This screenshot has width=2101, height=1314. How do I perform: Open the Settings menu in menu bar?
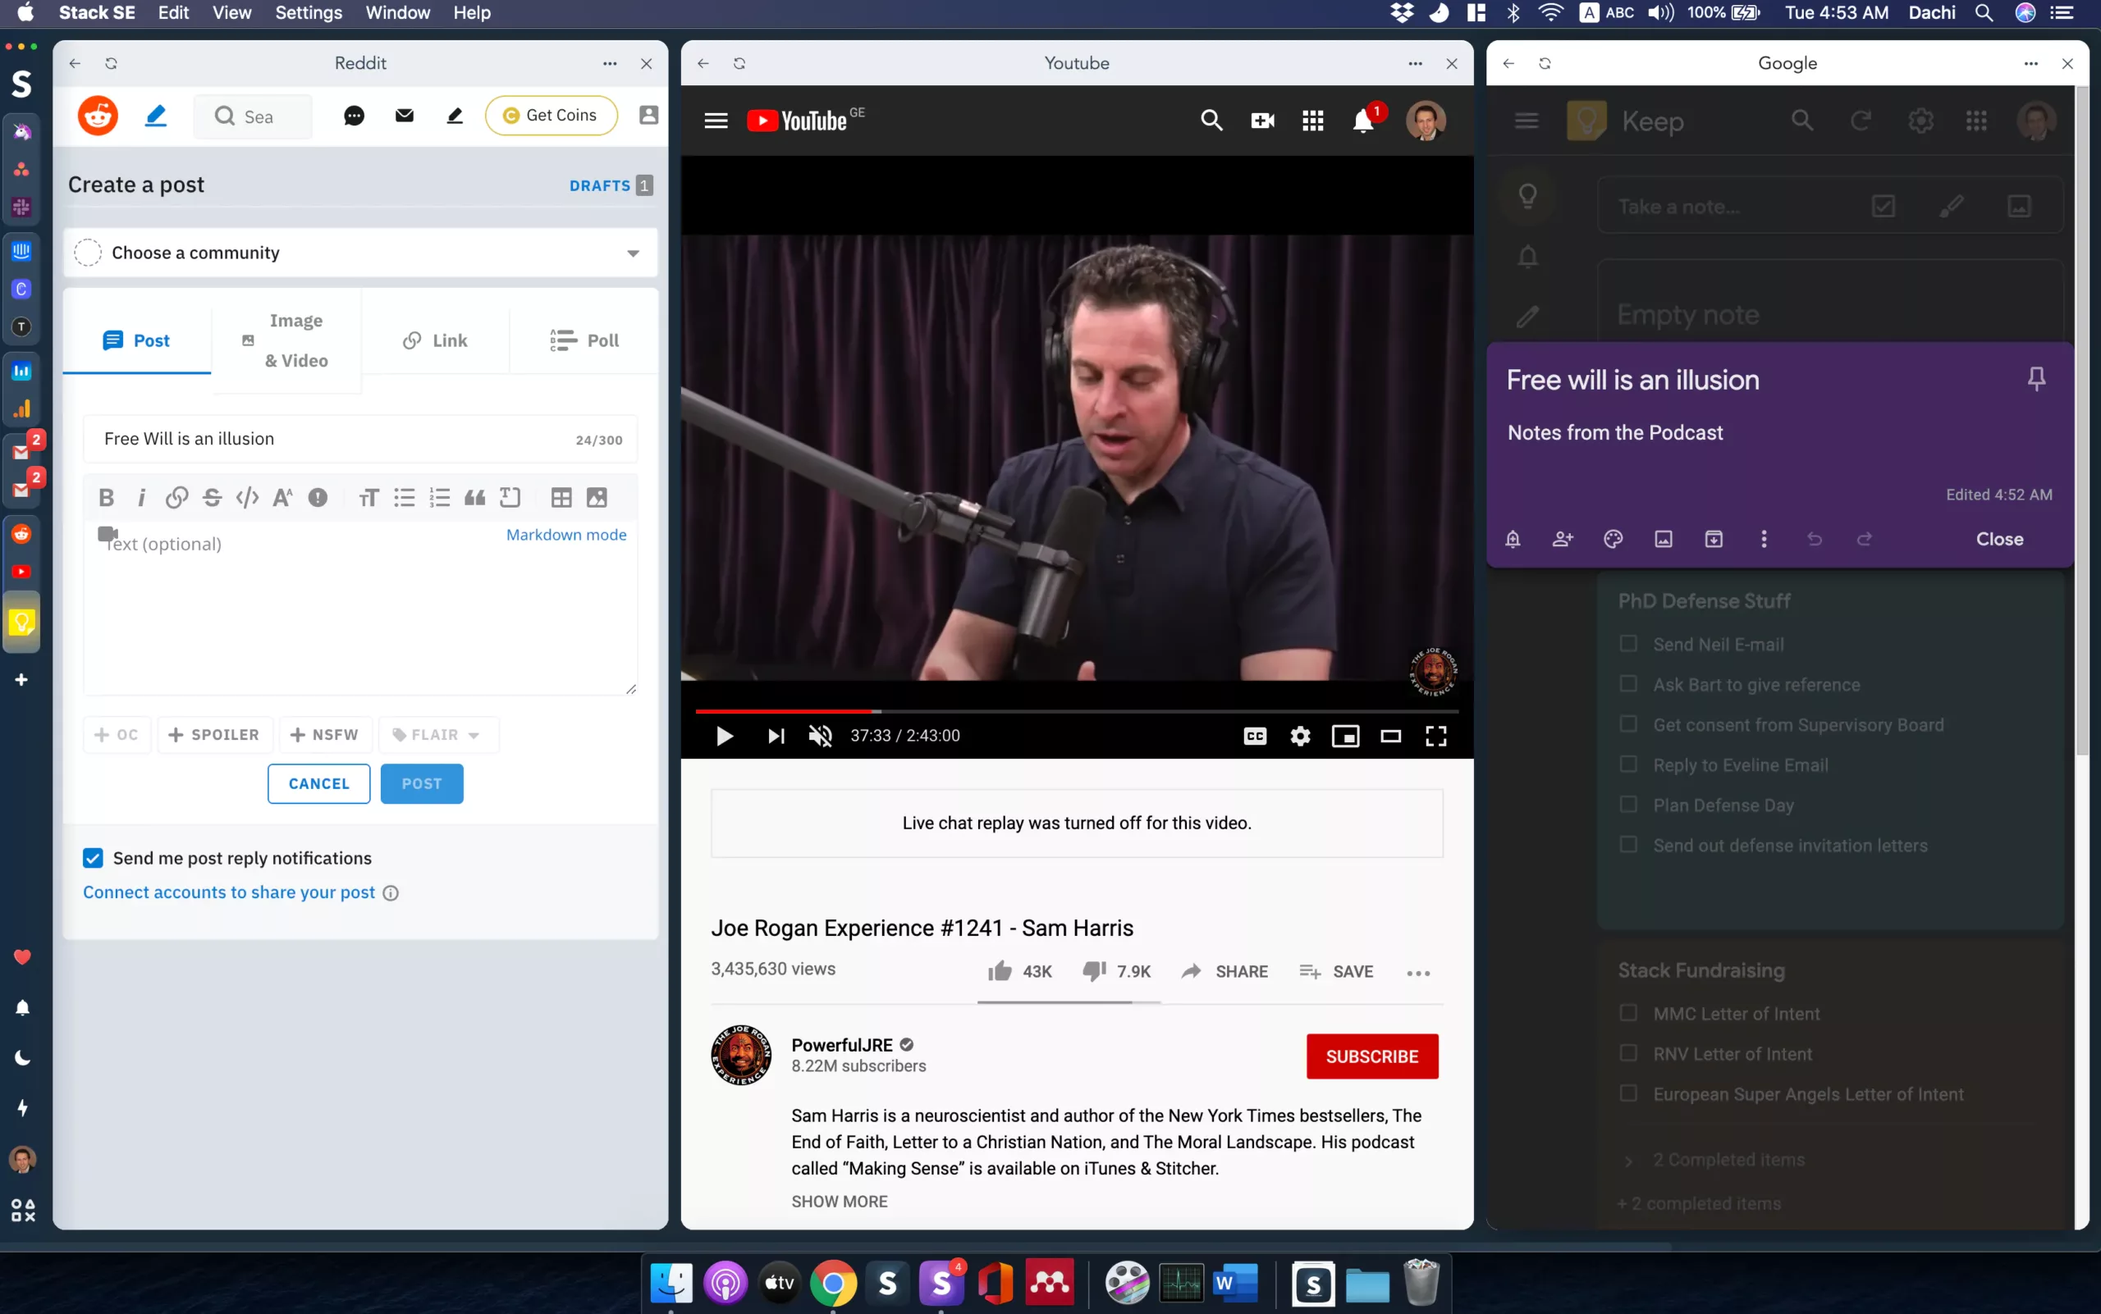point(308,13)
